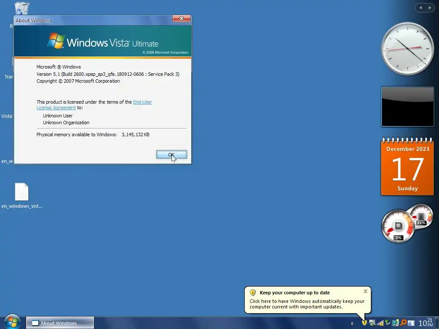Close the About Windows dialog

pos(181,18)
